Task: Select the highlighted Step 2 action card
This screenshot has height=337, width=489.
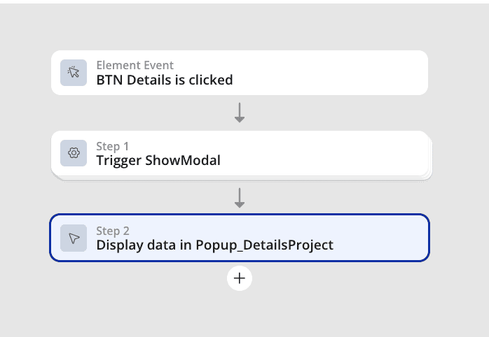Action: [x=240, y=238]
